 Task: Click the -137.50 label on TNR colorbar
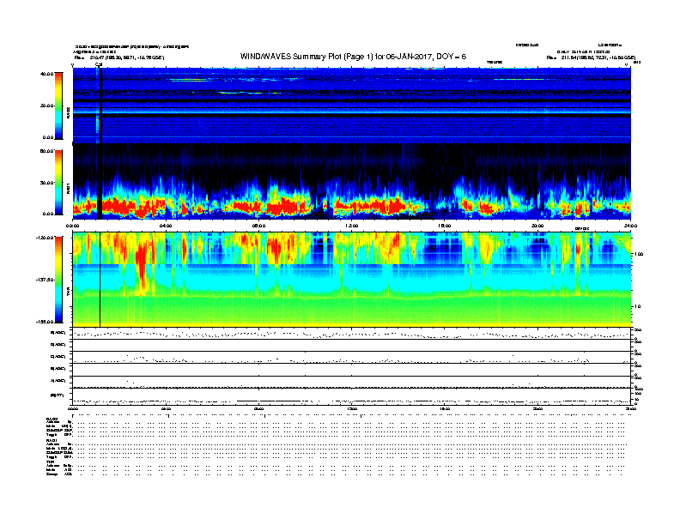(x=45, y=280)
